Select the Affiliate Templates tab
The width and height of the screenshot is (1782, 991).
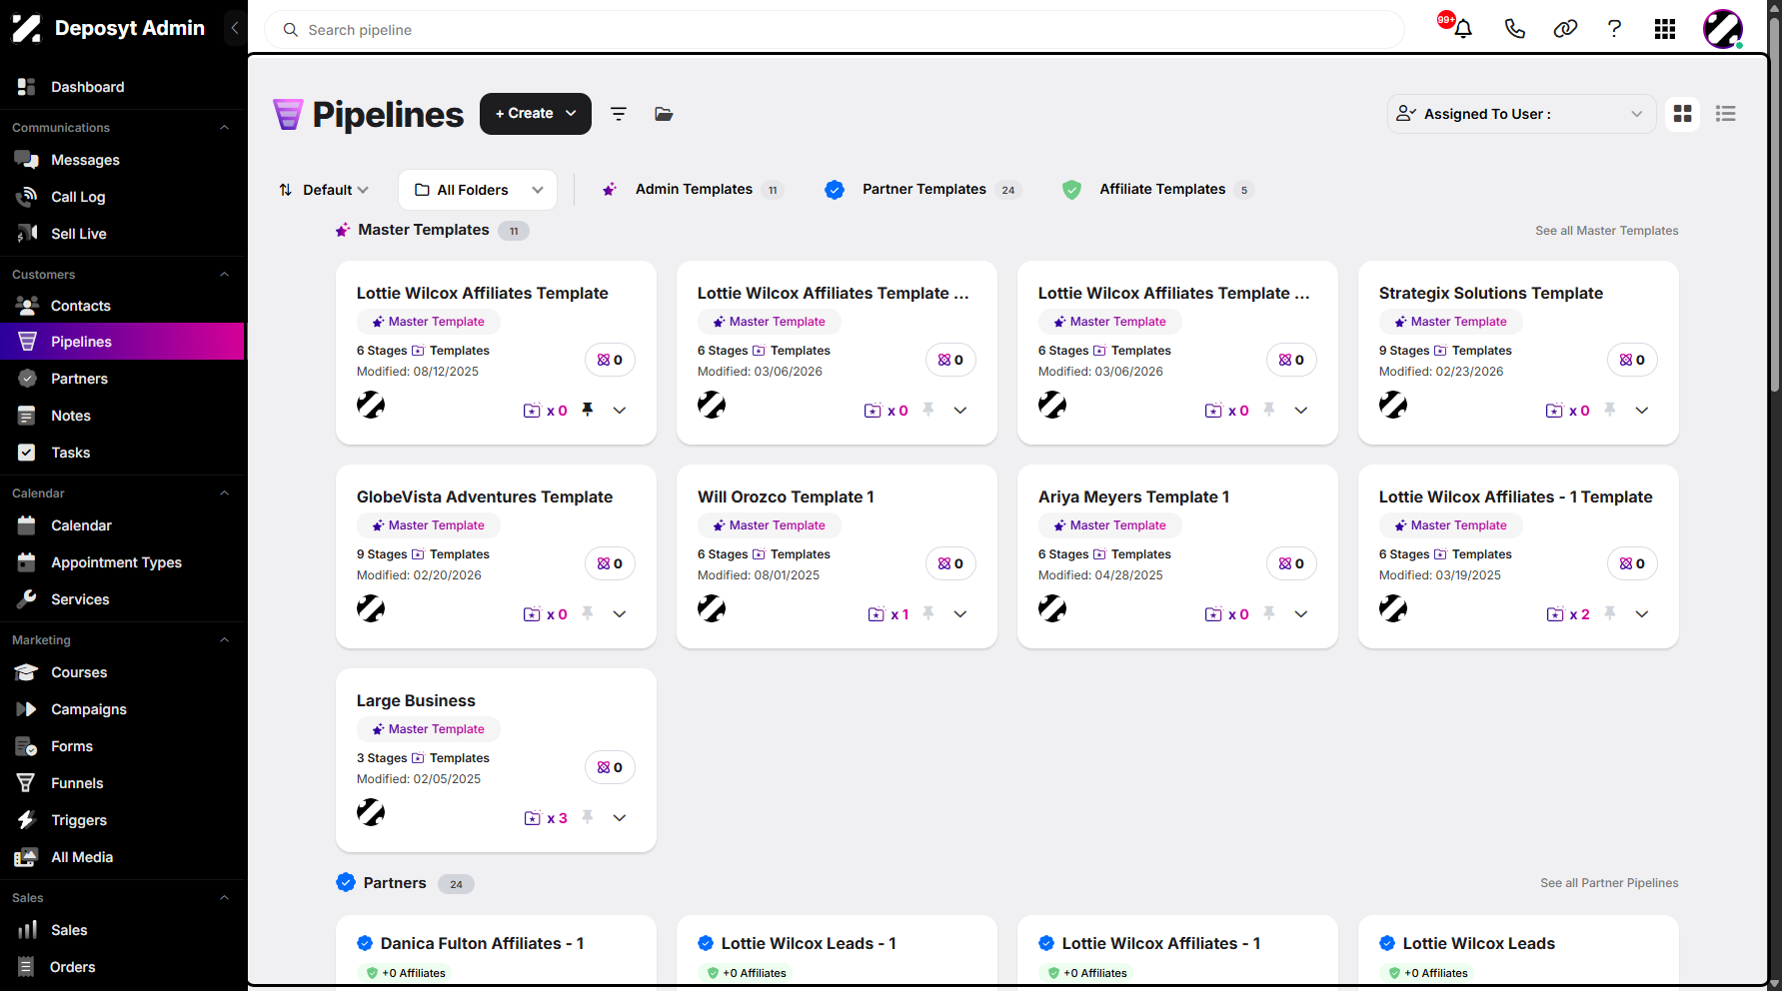[x=1157, y=190]
